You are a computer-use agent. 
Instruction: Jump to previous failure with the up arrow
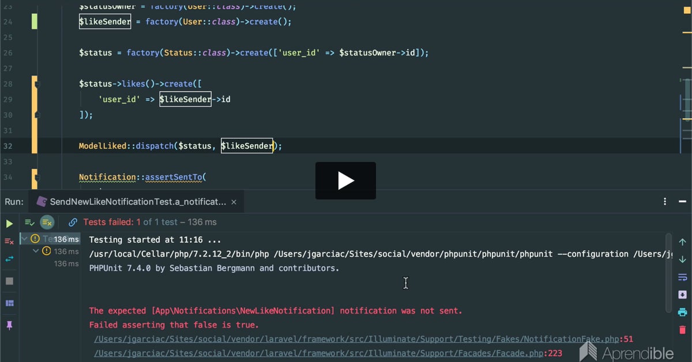682,242
